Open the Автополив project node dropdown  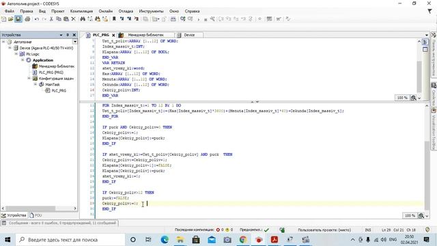[x=75, y=42]
